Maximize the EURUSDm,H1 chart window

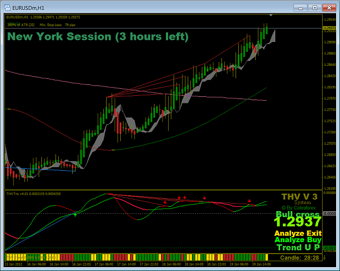[x=314, y=8]
